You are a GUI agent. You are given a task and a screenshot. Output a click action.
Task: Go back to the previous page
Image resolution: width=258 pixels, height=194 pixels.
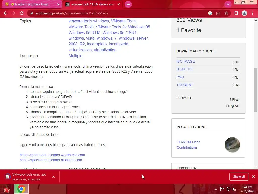[6, 13]
